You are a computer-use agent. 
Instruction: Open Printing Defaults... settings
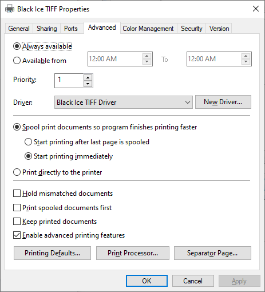pyautogui.click(x=52, y=253)
